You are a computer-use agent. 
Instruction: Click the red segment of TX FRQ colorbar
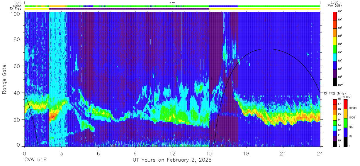[x=335, y=102]
